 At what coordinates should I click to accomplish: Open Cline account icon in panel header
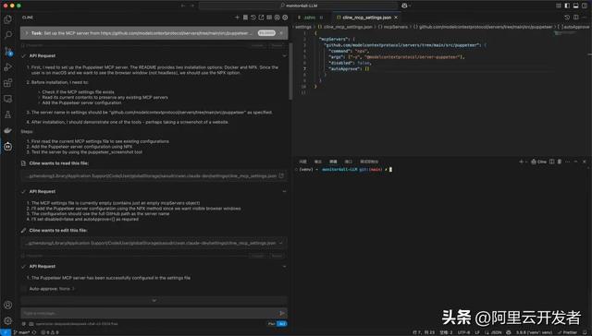[x=277, y=18]
